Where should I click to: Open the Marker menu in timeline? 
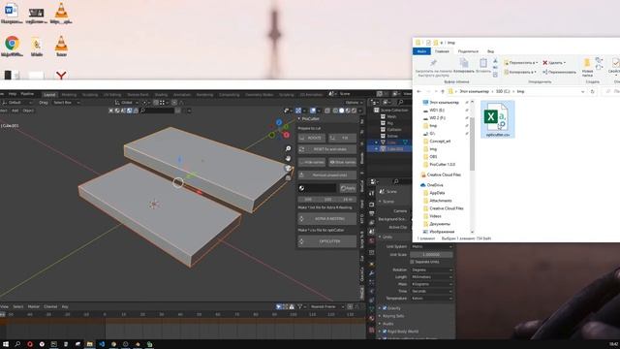coord(34,306)
